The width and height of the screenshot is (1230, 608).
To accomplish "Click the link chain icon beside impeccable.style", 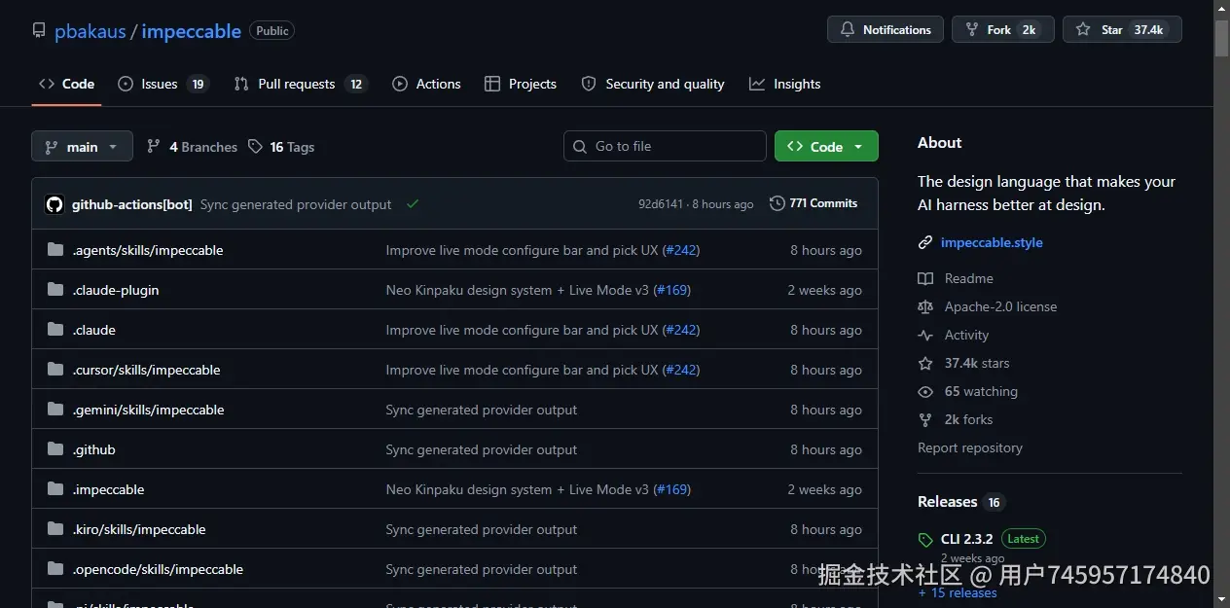I will tap(925, 242).
